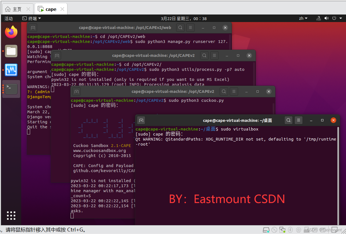The image size is (346, 234).
Task: Click the 'github.com/kevoreilly' line in cuckoo terminal
Action: click(x=104, y=171)
